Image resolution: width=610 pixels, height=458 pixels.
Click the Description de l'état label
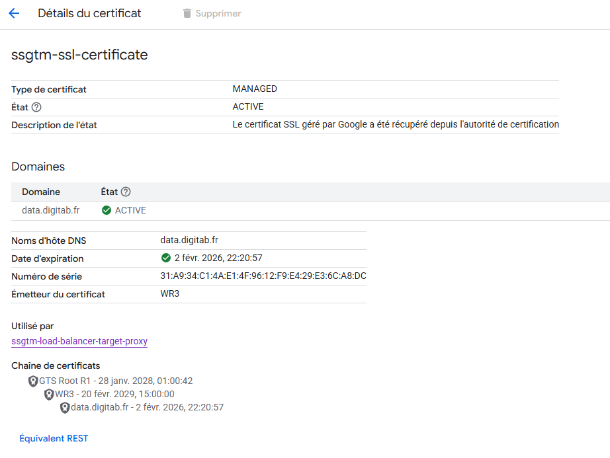(x=54, y=125)
